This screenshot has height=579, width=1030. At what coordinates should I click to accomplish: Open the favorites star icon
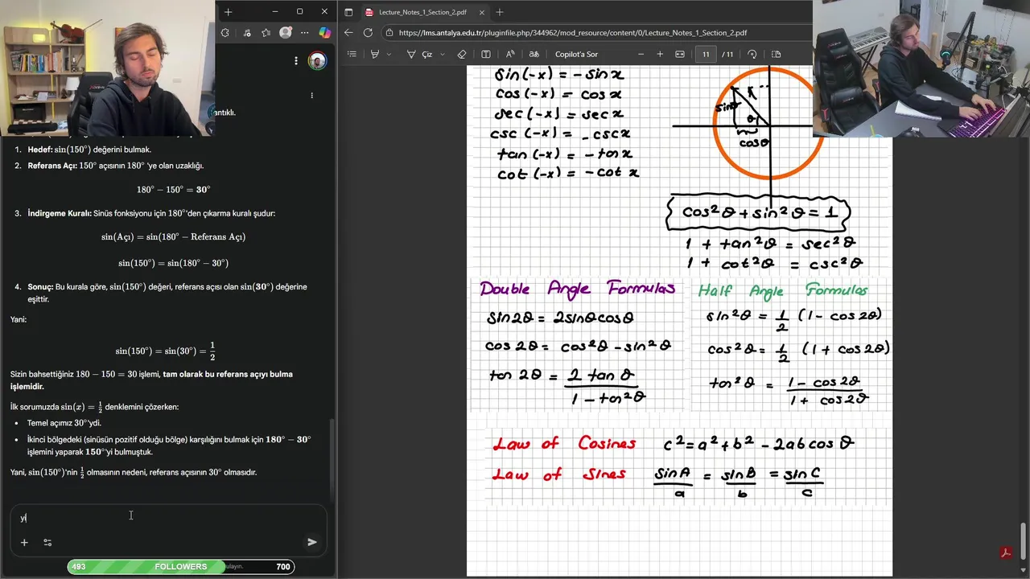(x=266, y=33)
